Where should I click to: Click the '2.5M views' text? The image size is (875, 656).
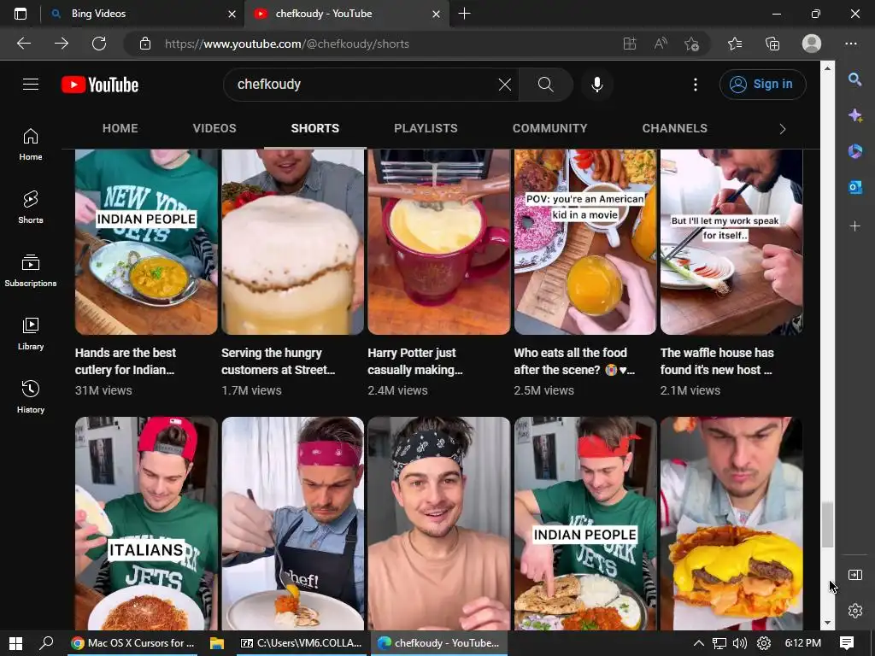coord(543,390)
